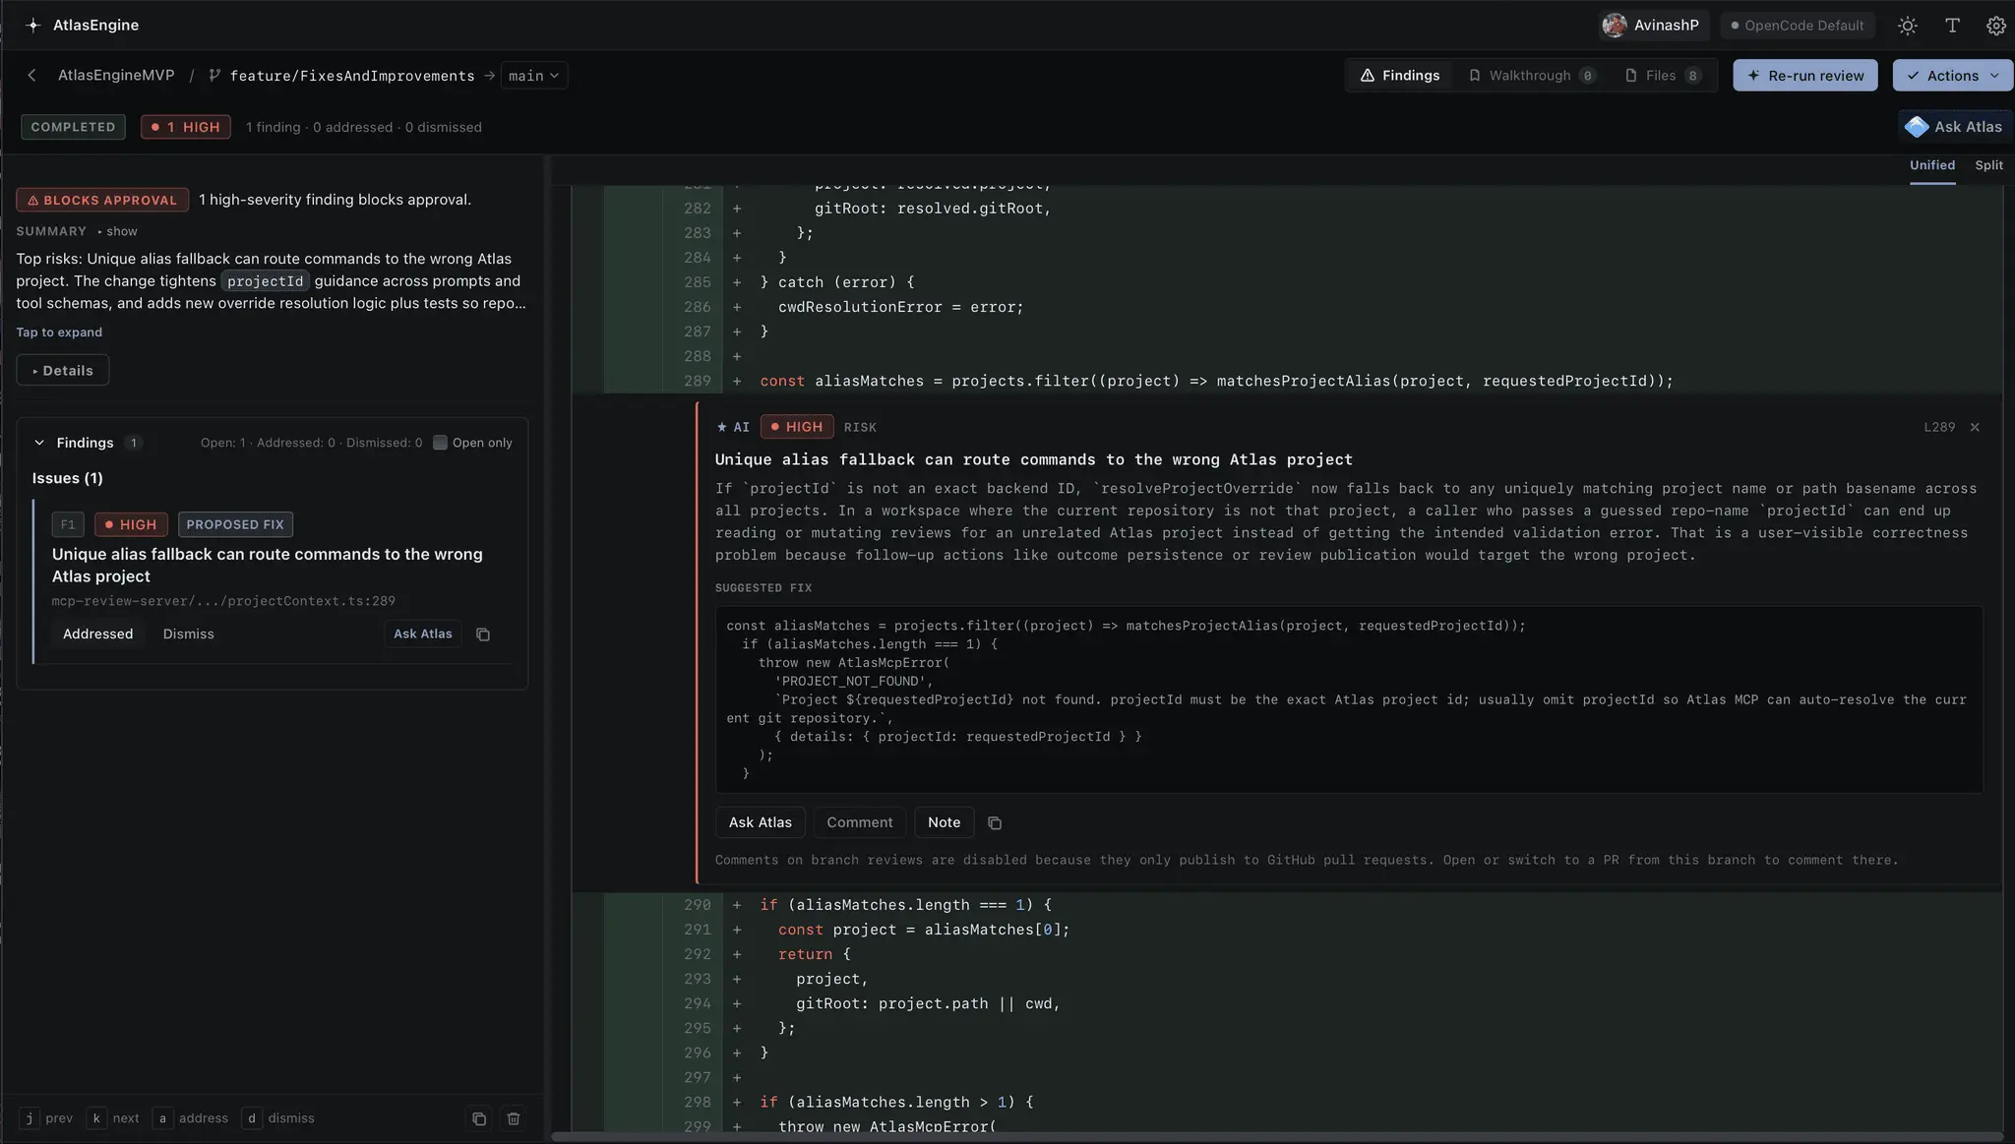Click Ask Atlas in issue card
Screen dimensions: 2015x1144
423,634
